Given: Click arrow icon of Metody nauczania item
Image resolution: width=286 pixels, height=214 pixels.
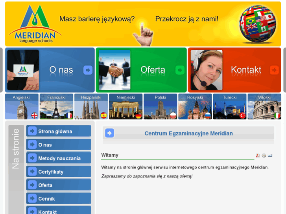Looking at the screenshot, I should pyautogui.click(x=32, y=158).
